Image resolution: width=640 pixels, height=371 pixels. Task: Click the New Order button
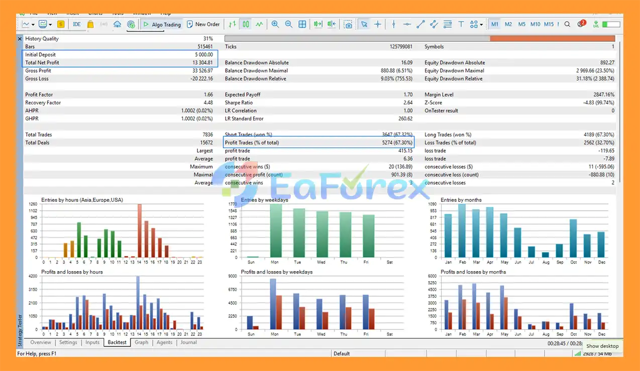click(203, 24)
